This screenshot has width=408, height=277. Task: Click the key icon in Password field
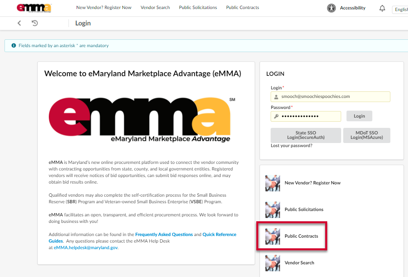pyautogui.click(x=276, y=116)
